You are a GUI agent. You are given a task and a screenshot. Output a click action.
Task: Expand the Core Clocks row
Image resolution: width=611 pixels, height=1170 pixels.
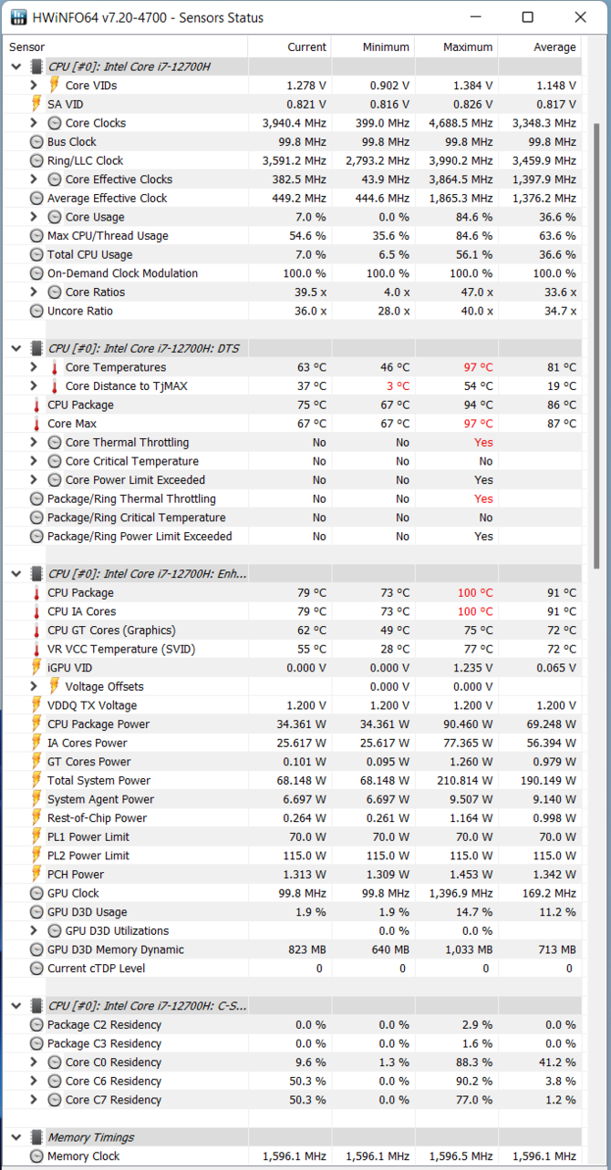click(34, 123)
